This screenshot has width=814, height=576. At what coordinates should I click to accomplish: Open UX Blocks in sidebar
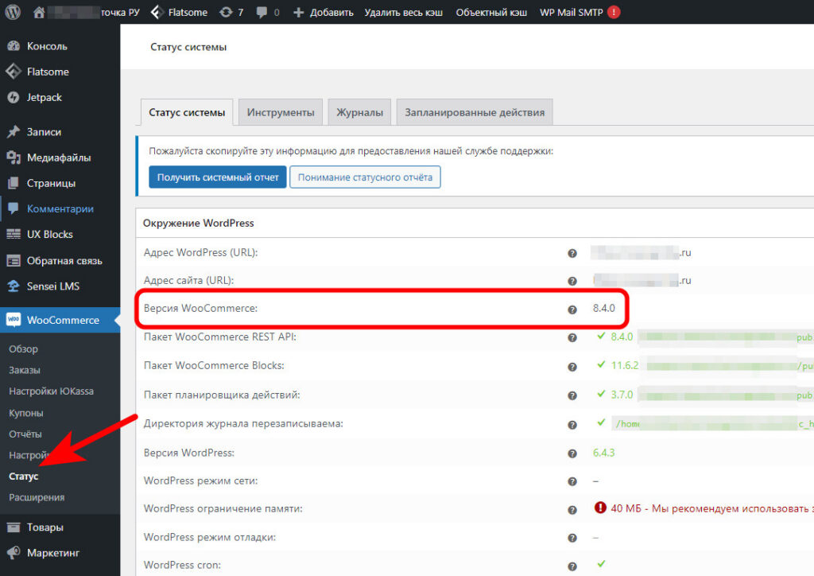pos(60,234)
